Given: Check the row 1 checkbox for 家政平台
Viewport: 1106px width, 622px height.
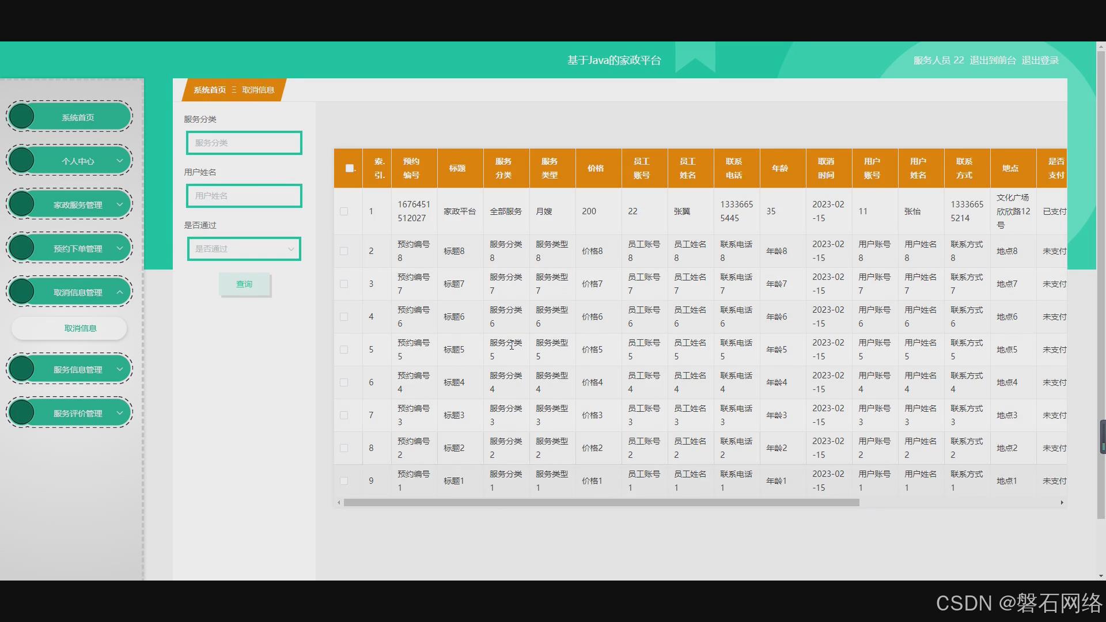Looking at the screenshot, I should (344, 211).
